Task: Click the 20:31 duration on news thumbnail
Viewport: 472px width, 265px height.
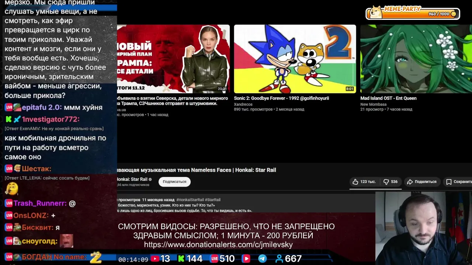Action: tap(222, 89)
